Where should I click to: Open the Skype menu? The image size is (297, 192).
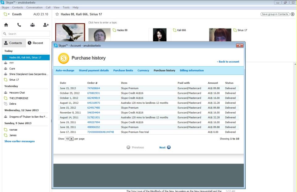[x=5, y=7]
